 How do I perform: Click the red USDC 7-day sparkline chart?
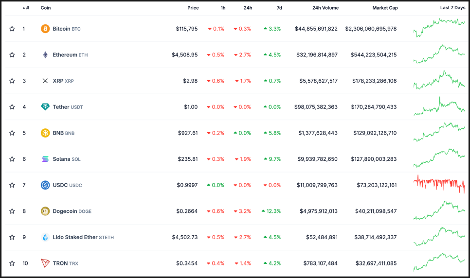(439, 184)
